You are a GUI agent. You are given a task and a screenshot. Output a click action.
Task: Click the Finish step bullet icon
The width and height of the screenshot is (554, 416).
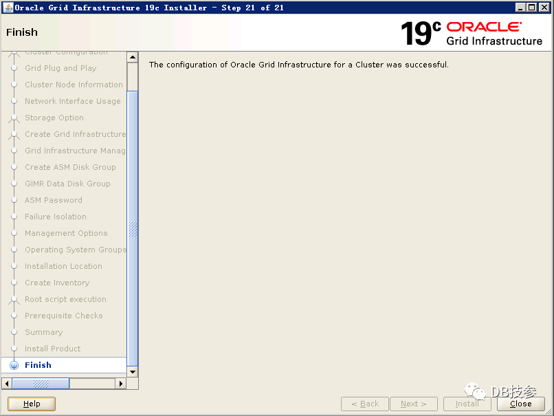(x=14, y=365)
